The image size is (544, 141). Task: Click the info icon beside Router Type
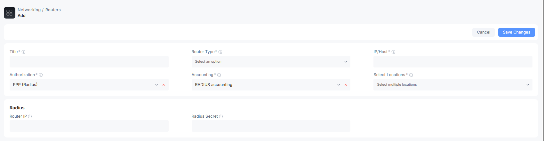(220, 52)
